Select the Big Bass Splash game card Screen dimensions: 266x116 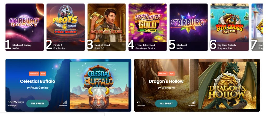[230, 27]
